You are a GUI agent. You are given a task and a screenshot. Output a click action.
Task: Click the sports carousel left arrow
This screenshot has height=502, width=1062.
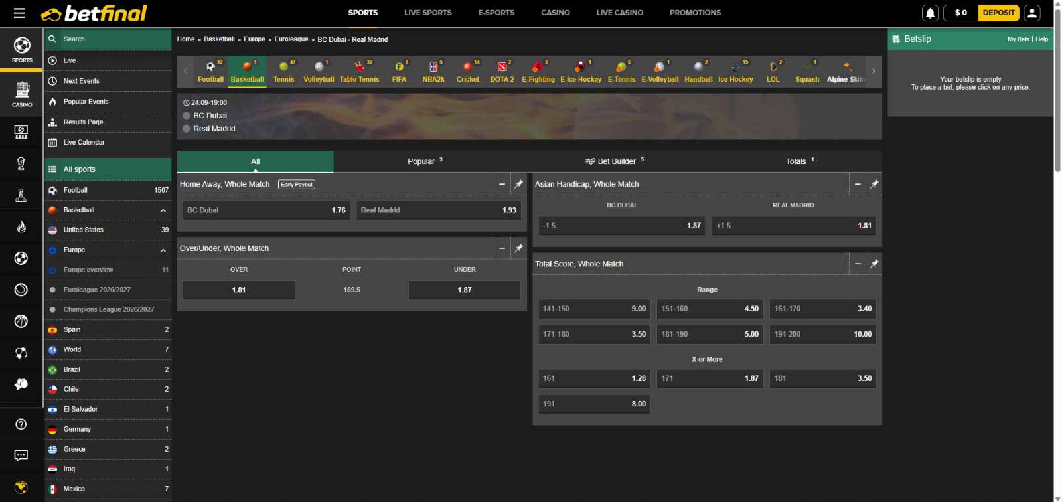click(186, 71)
